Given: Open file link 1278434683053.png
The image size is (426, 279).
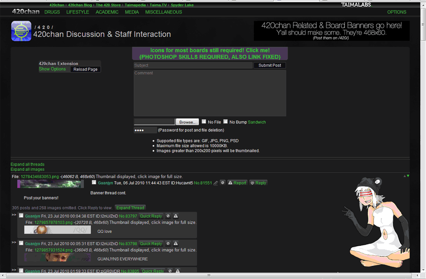Looking at the screenshot, I should 39,177.
